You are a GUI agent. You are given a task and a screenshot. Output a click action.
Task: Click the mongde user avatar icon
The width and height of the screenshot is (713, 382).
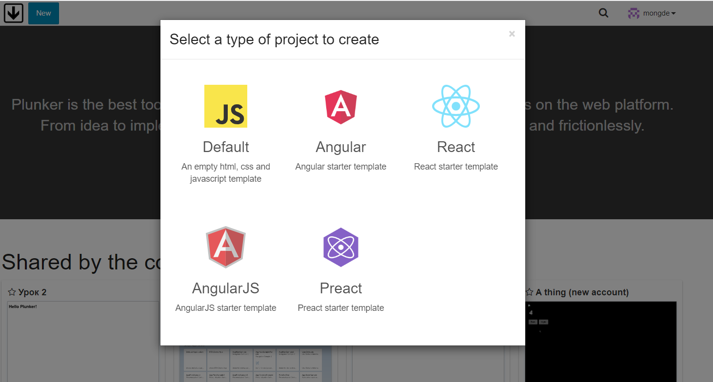(x=634, y=13)
